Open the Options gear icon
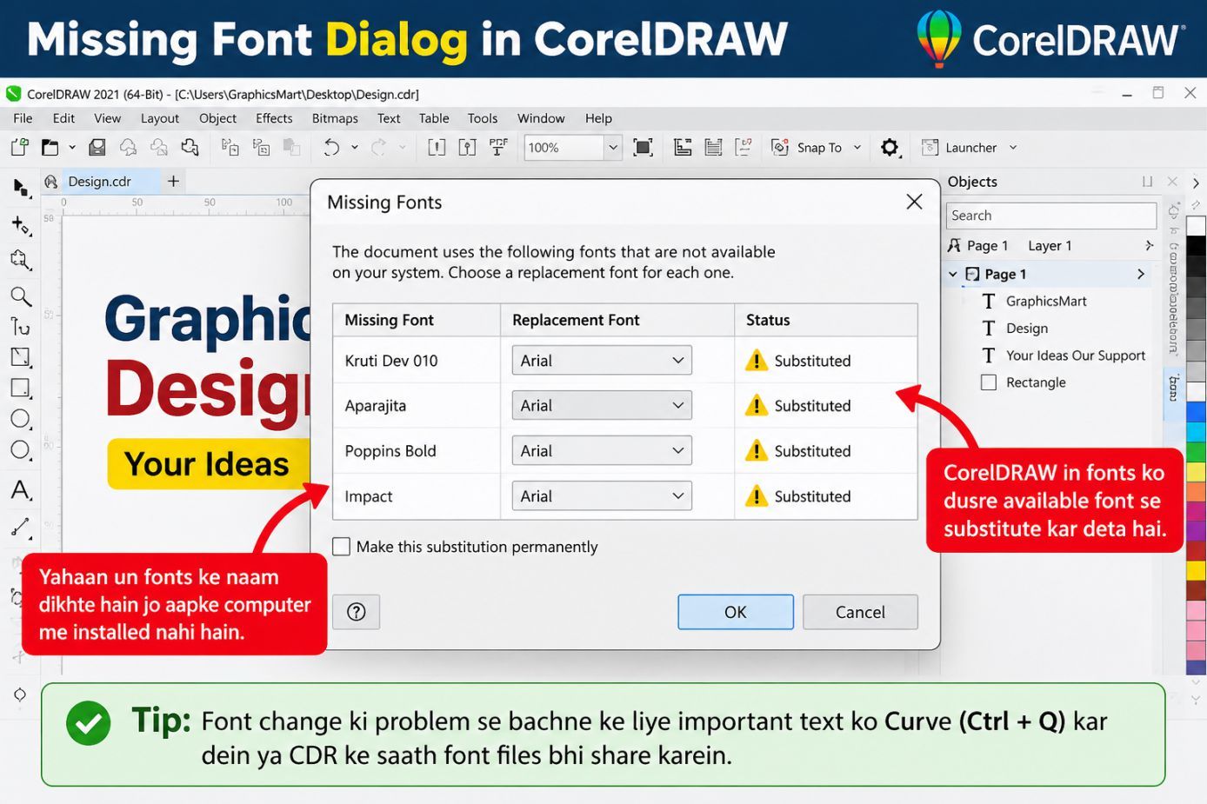The image size is (1207, 804). pos(889,148)
